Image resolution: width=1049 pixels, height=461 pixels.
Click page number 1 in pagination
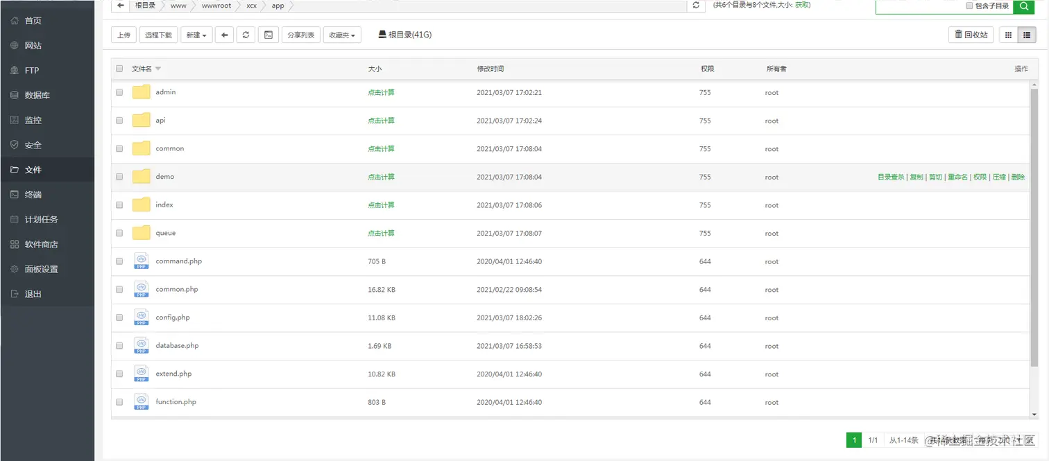854,440
